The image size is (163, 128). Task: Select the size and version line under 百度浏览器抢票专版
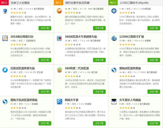click(27, 72)
